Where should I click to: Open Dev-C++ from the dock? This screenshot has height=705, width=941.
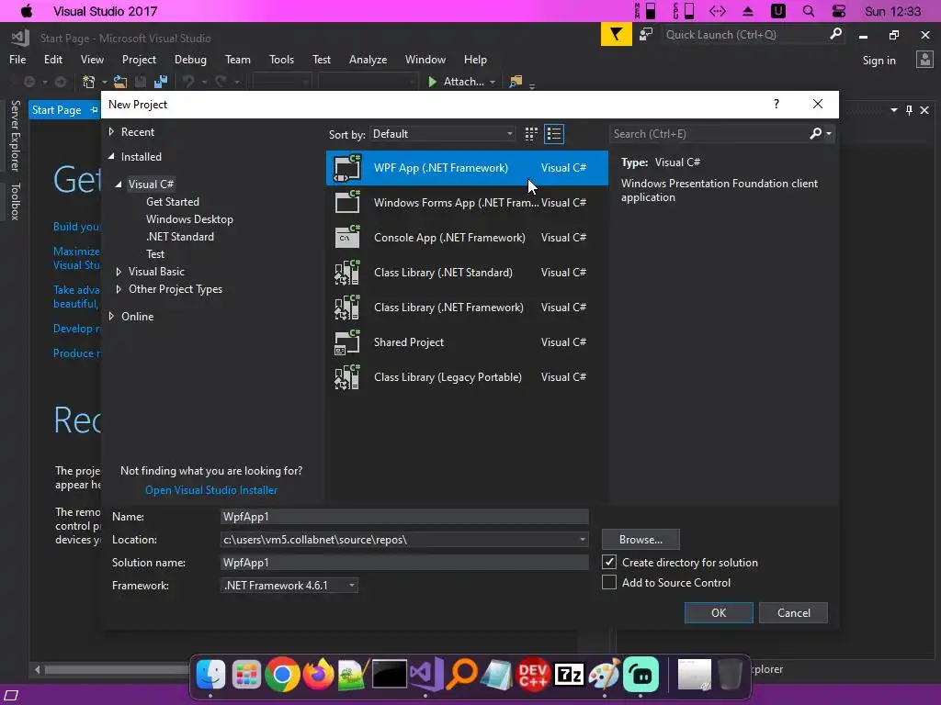(533, 675)
